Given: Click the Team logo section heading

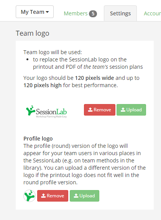Looking at the screenshot, I should click(x=33, y=33).
